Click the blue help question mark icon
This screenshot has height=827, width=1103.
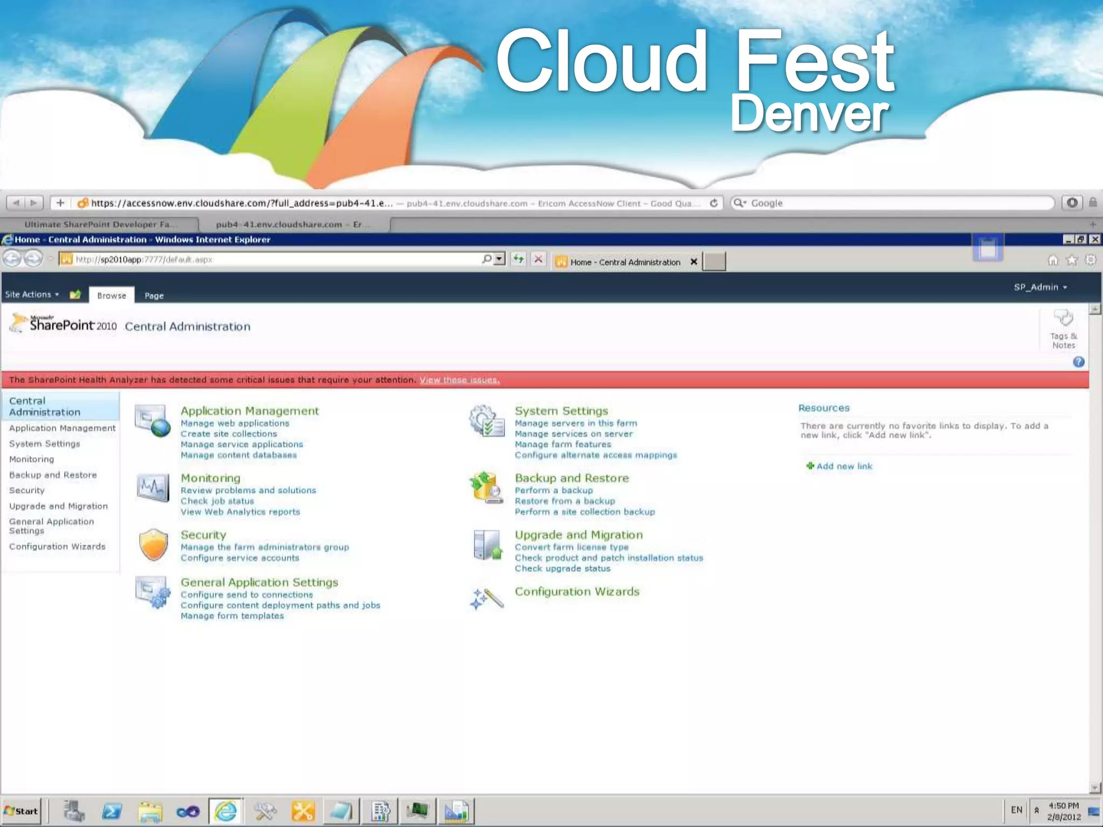1078,362
